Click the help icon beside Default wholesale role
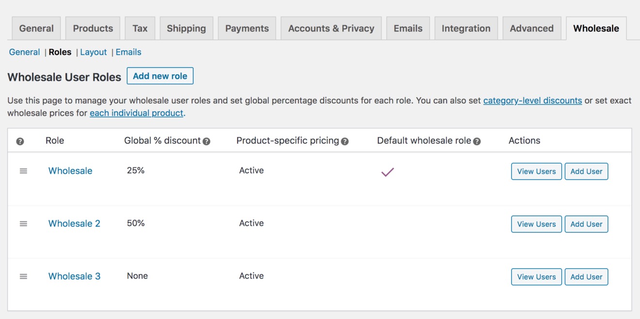The height and width of the screenshot is (319, 640). [x=477, y=141]
